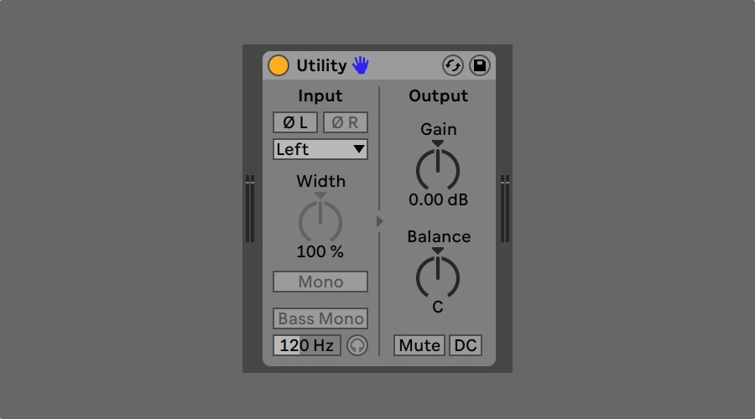Viewport: 755px width, 419px height.
Task: Open the Left channel mode dropdown arrow
Action: tap(358, 149)
